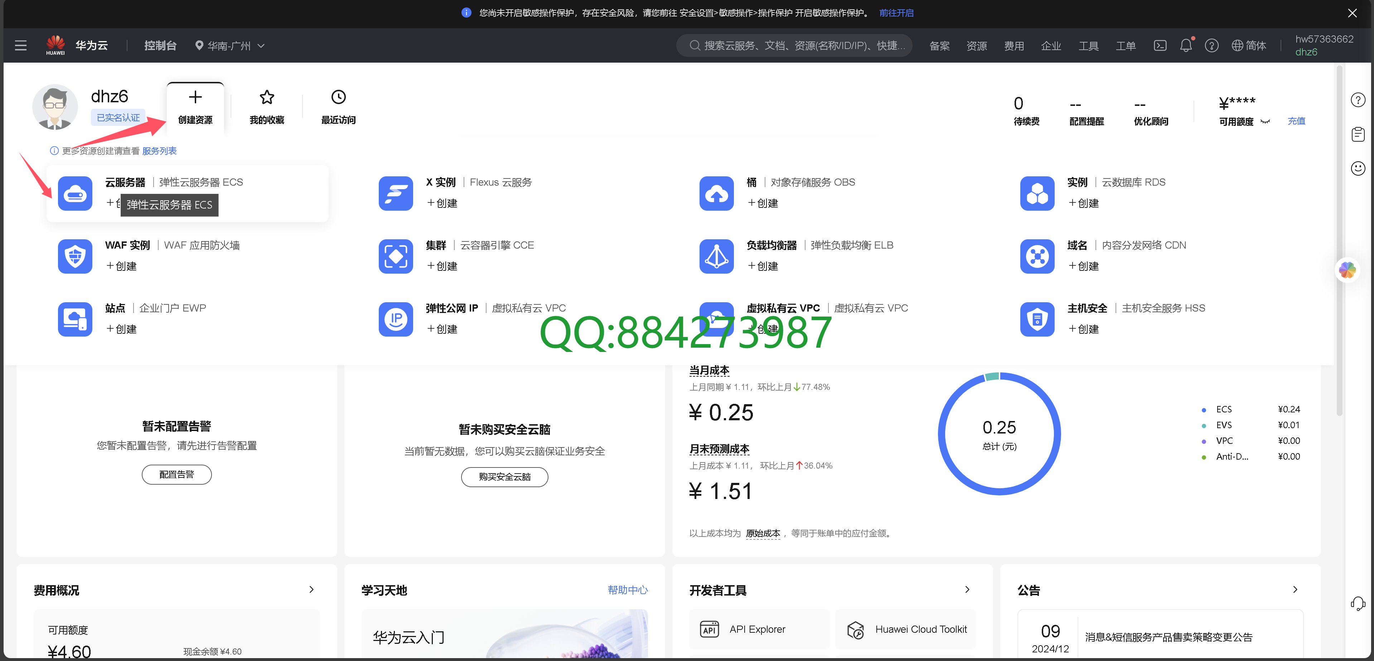Click the OBS 桶 storage icon
Viewport: 1374px width, 661px height.
pyautogui.click(x=716, y=194)
